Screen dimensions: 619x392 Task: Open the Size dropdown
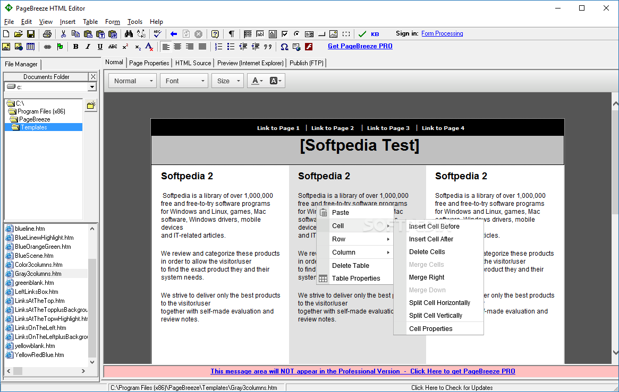click(227, 81)
